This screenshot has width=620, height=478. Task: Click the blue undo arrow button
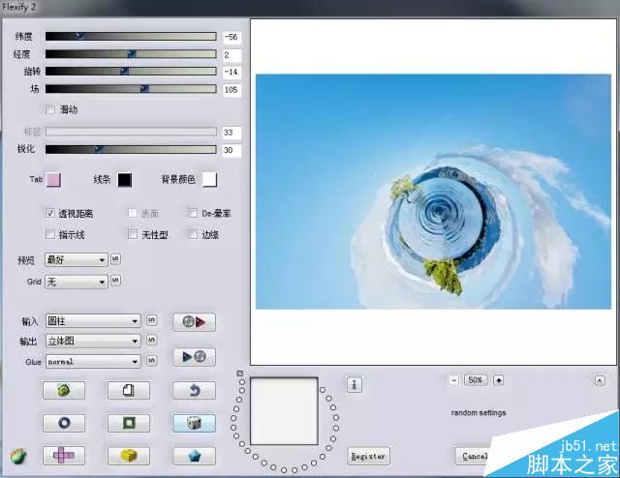[x=194, y=390]
